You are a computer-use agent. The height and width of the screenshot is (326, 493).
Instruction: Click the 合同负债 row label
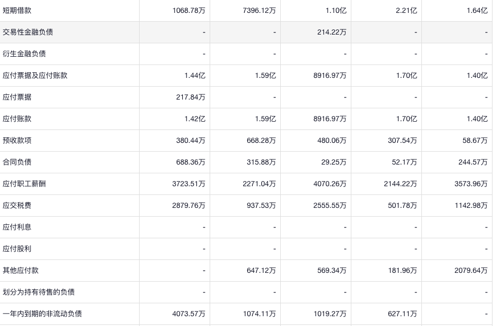point(17,162)
